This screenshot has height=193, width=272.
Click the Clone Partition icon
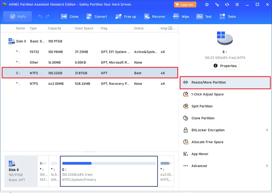click(x=186, y=118)
